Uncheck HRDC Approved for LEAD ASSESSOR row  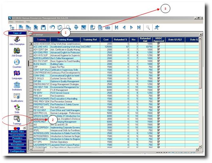[x=159, y=44]
